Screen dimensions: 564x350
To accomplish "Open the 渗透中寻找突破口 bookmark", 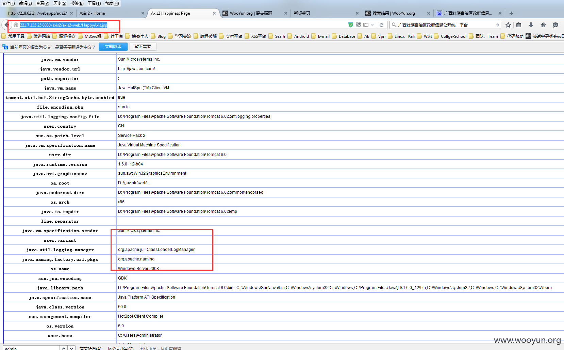I will click(545, 36).
